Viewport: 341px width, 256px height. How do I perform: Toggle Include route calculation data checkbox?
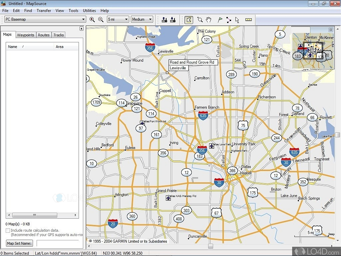(8, 230)
